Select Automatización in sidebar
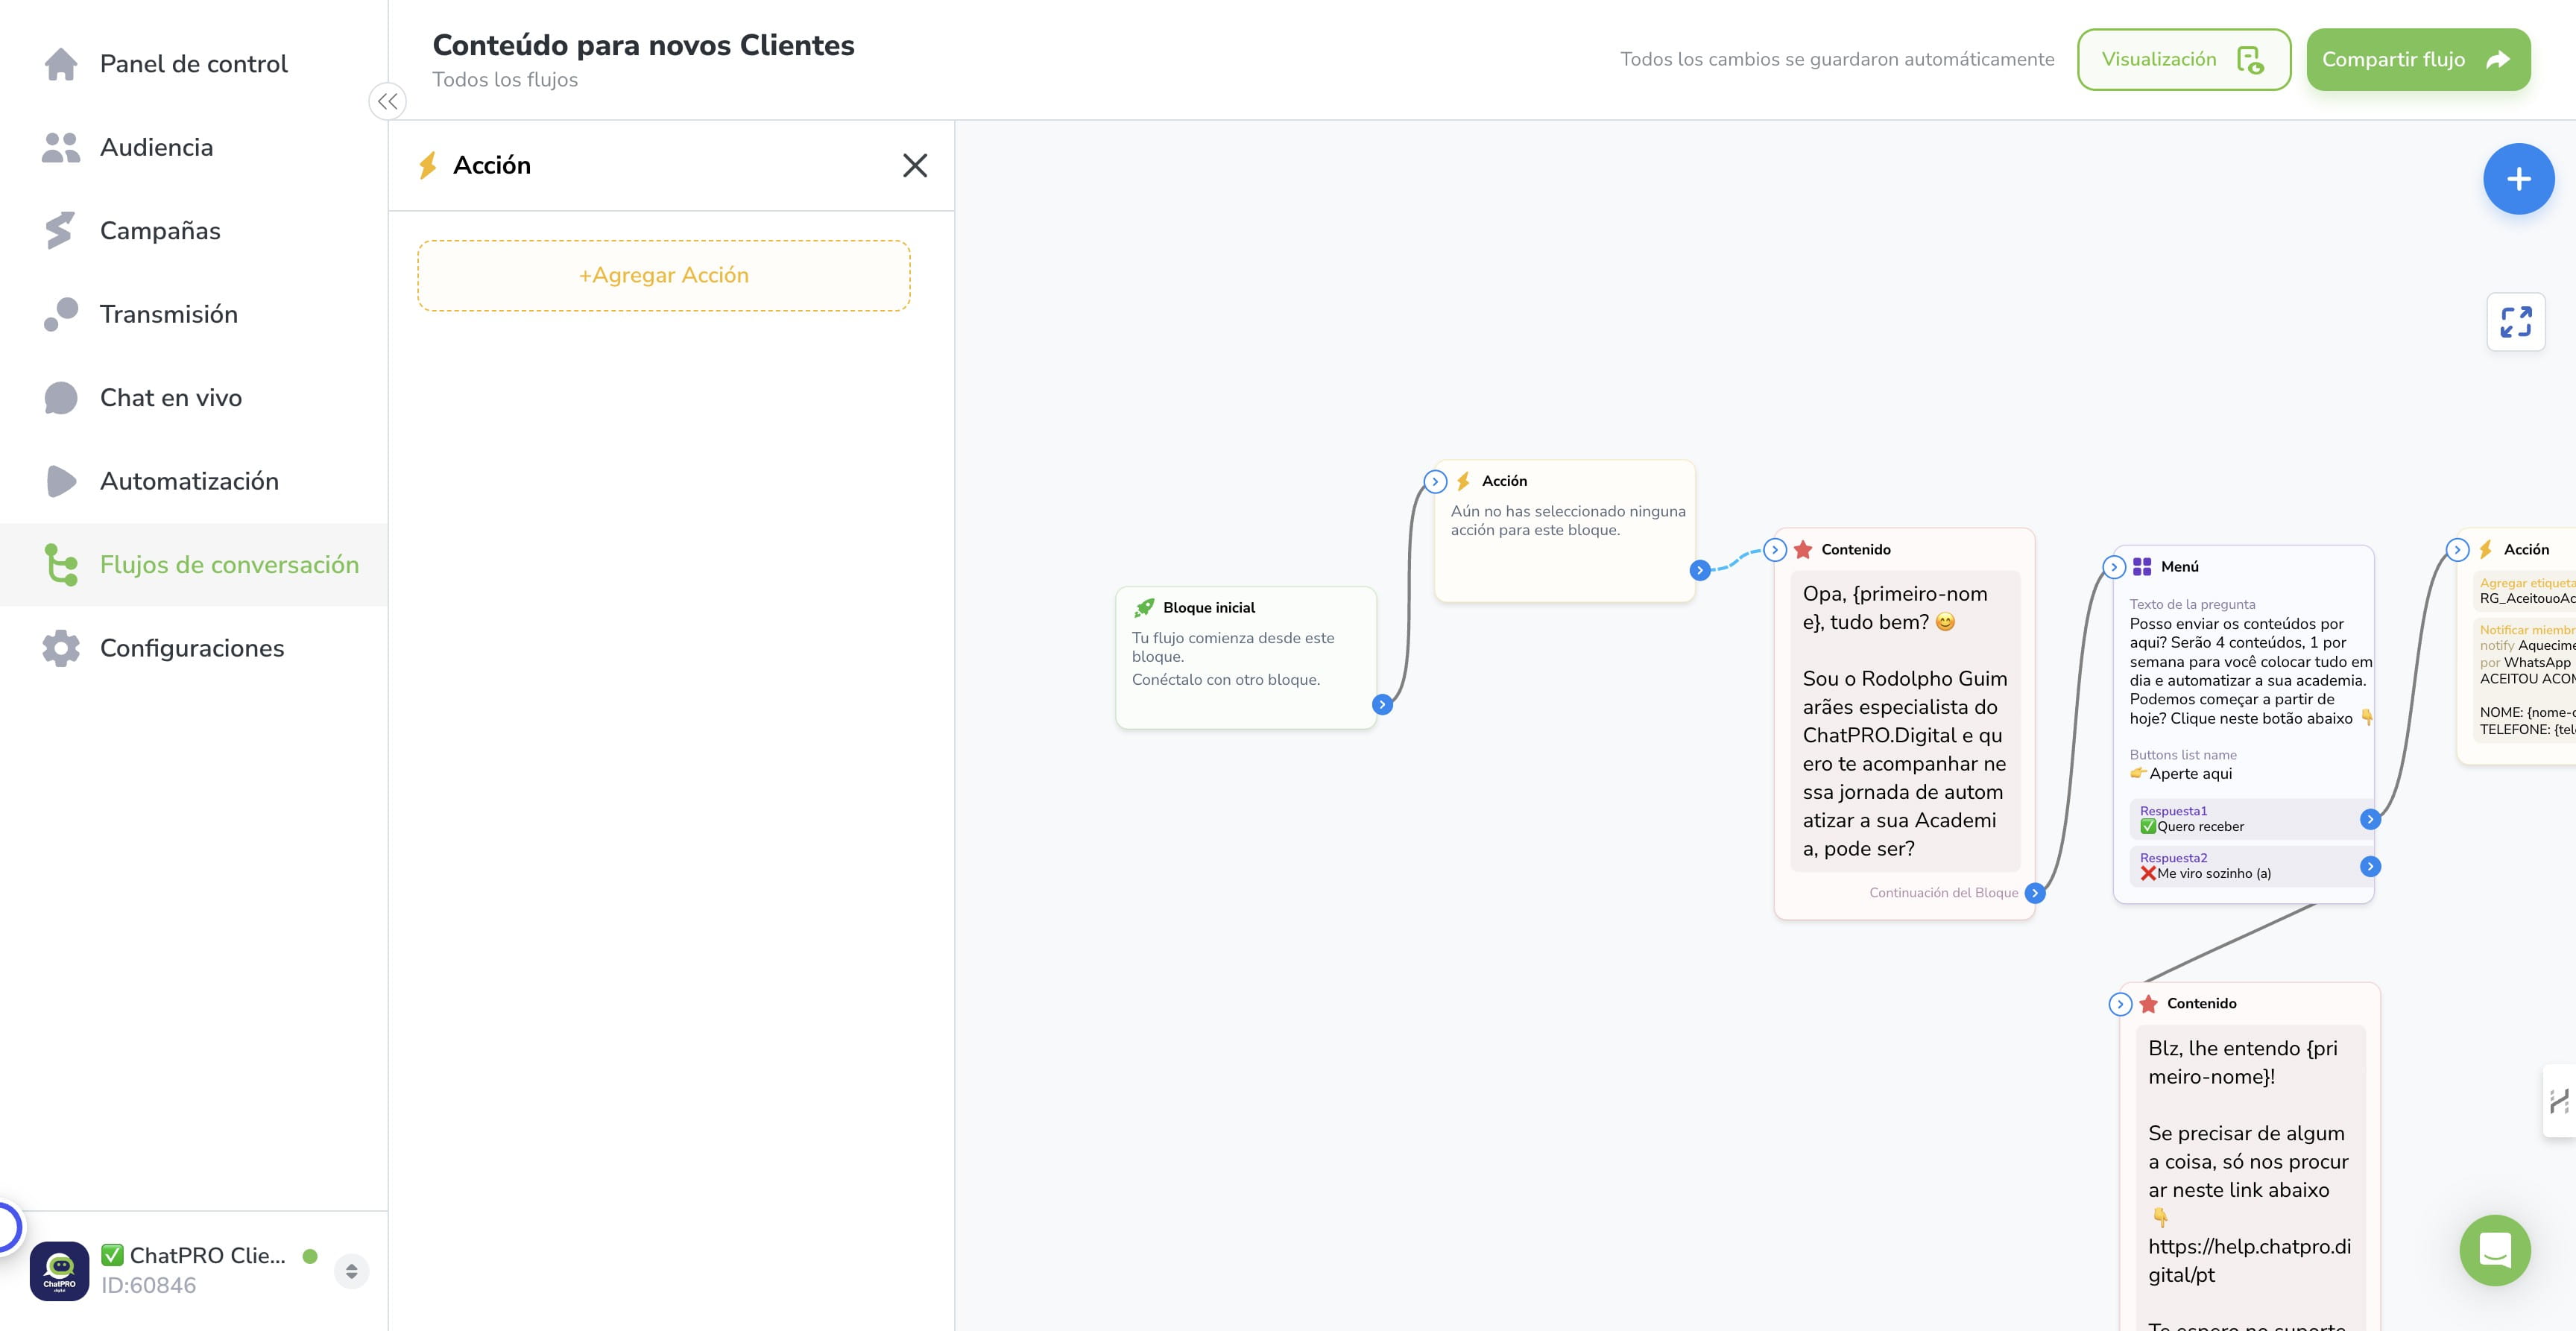The image size is (2576, 1331). pos(189,481)
